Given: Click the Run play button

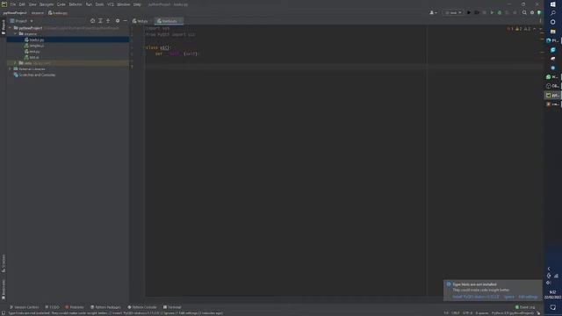Looking at the screenshot, I should point(469,13).
